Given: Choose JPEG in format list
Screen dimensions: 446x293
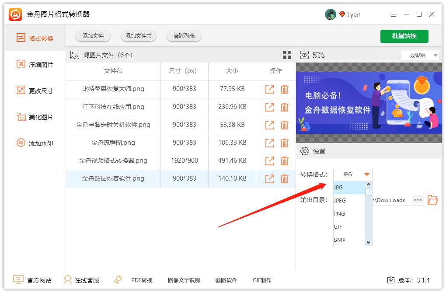Looking at the screenshot, I should click(349, 201).
